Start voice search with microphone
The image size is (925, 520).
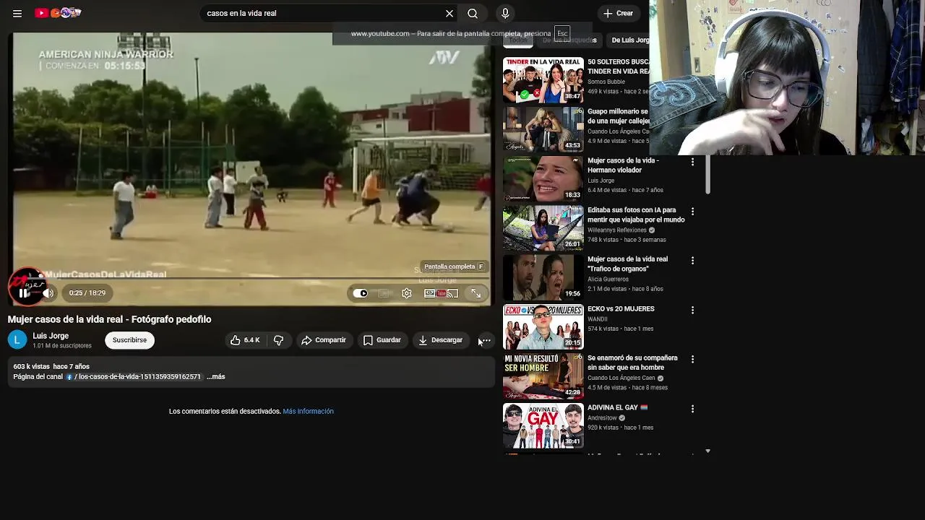click(x=505, y=13)
